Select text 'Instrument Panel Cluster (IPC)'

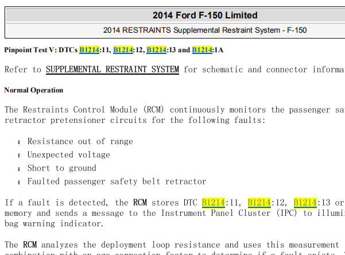229,213
